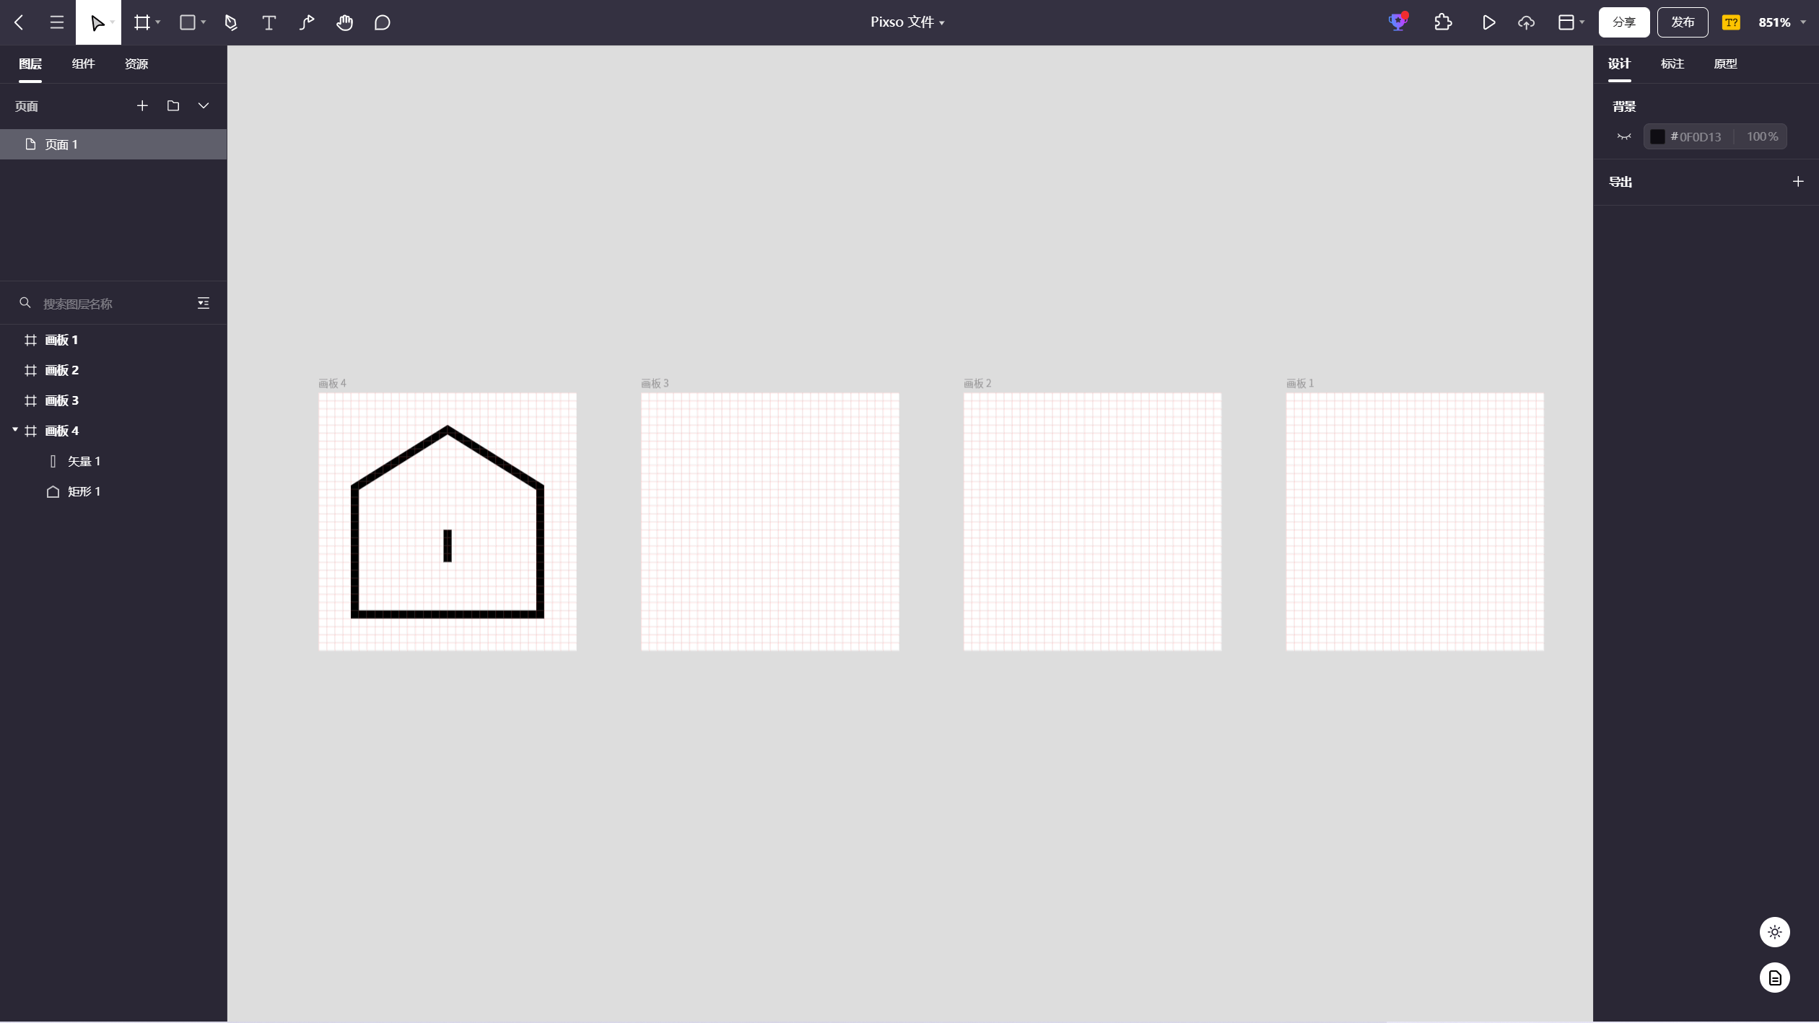Viewport: 1819px width, 1023px height.
Task: Start the prototype preview play button
Action: [x=1488, y=22]
